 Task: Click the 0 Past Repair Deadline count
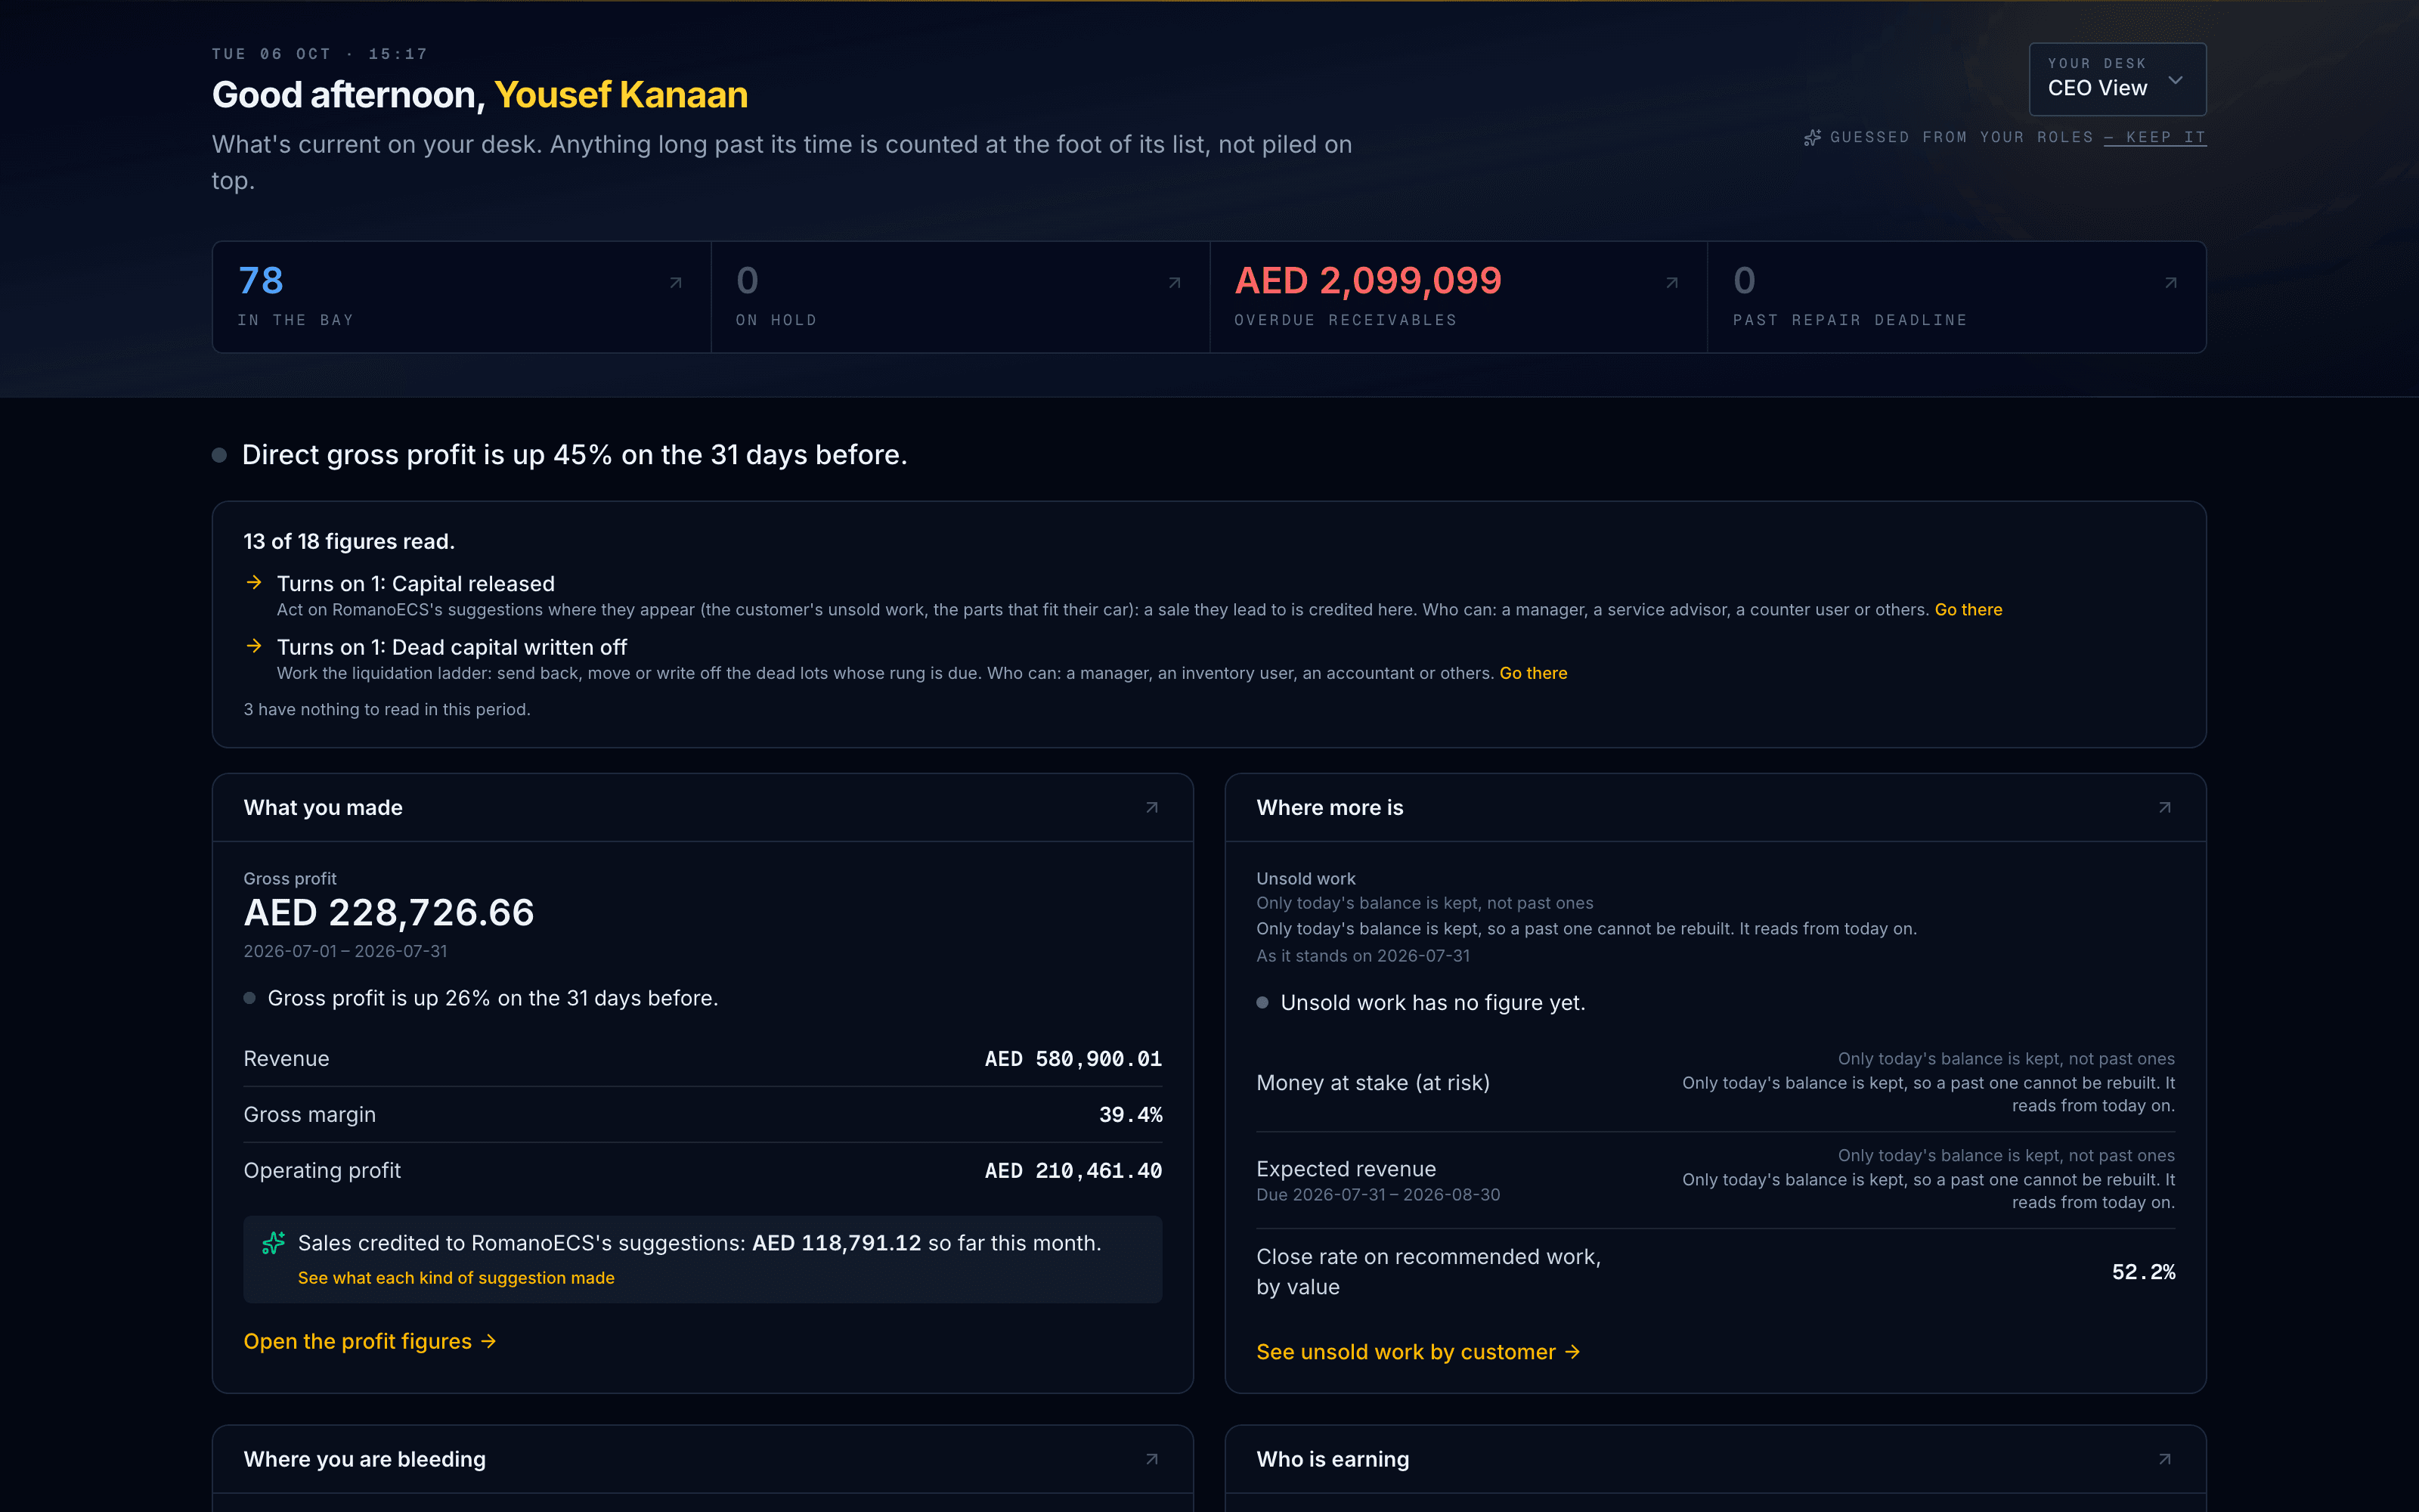click(x=1744, y=280)
